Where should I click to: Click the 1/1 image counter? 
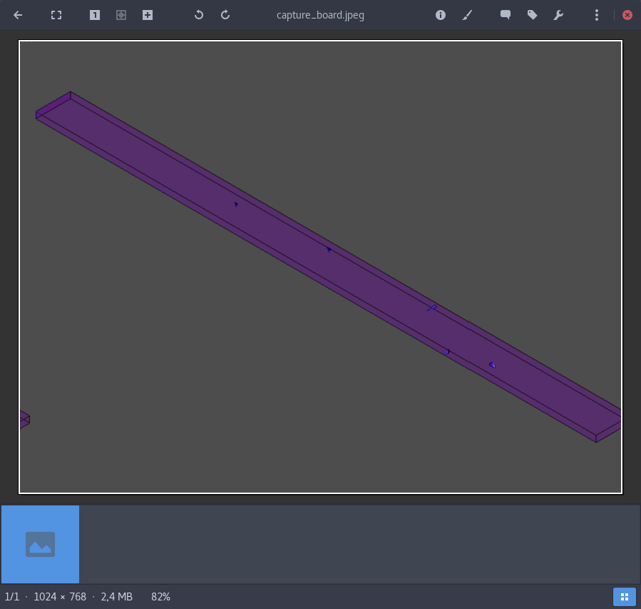pyautogui.click(x=12, y=597)
